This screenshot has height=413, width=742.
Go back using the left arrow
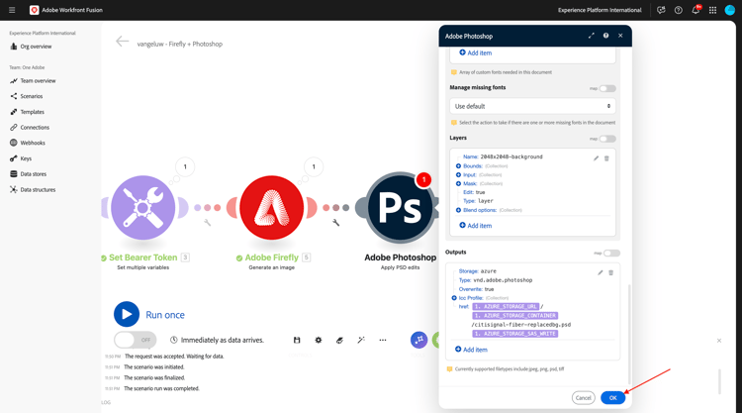(x=122, y=42)
